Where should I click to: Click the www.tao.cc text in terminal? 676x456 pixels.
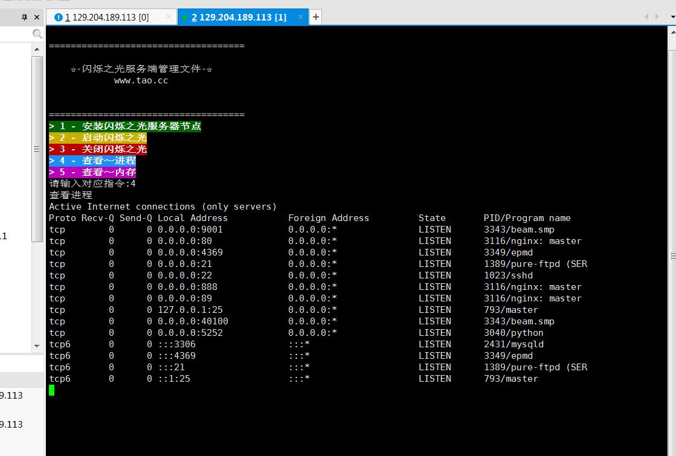click(x=141, y=80)
